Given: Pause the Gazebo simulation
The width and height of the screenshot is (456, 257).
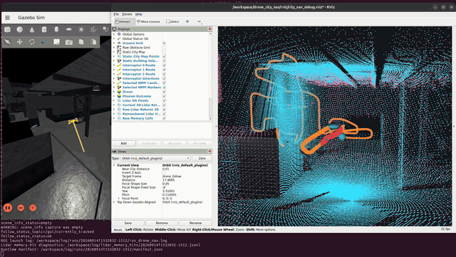Looking at the screenshot, I should 8,208.
